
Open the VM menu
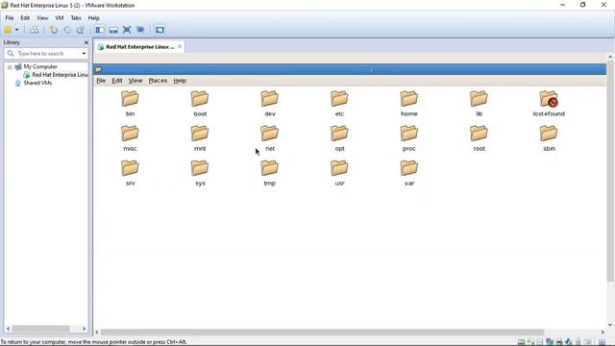60,18
